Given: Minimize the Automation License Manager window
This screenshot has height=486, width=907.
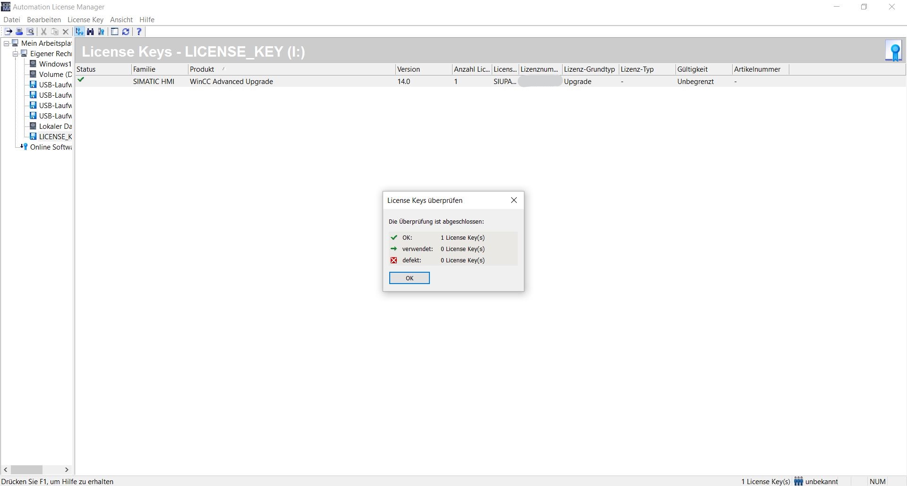Looking at the screenshot, I should (x=837, y=7).
